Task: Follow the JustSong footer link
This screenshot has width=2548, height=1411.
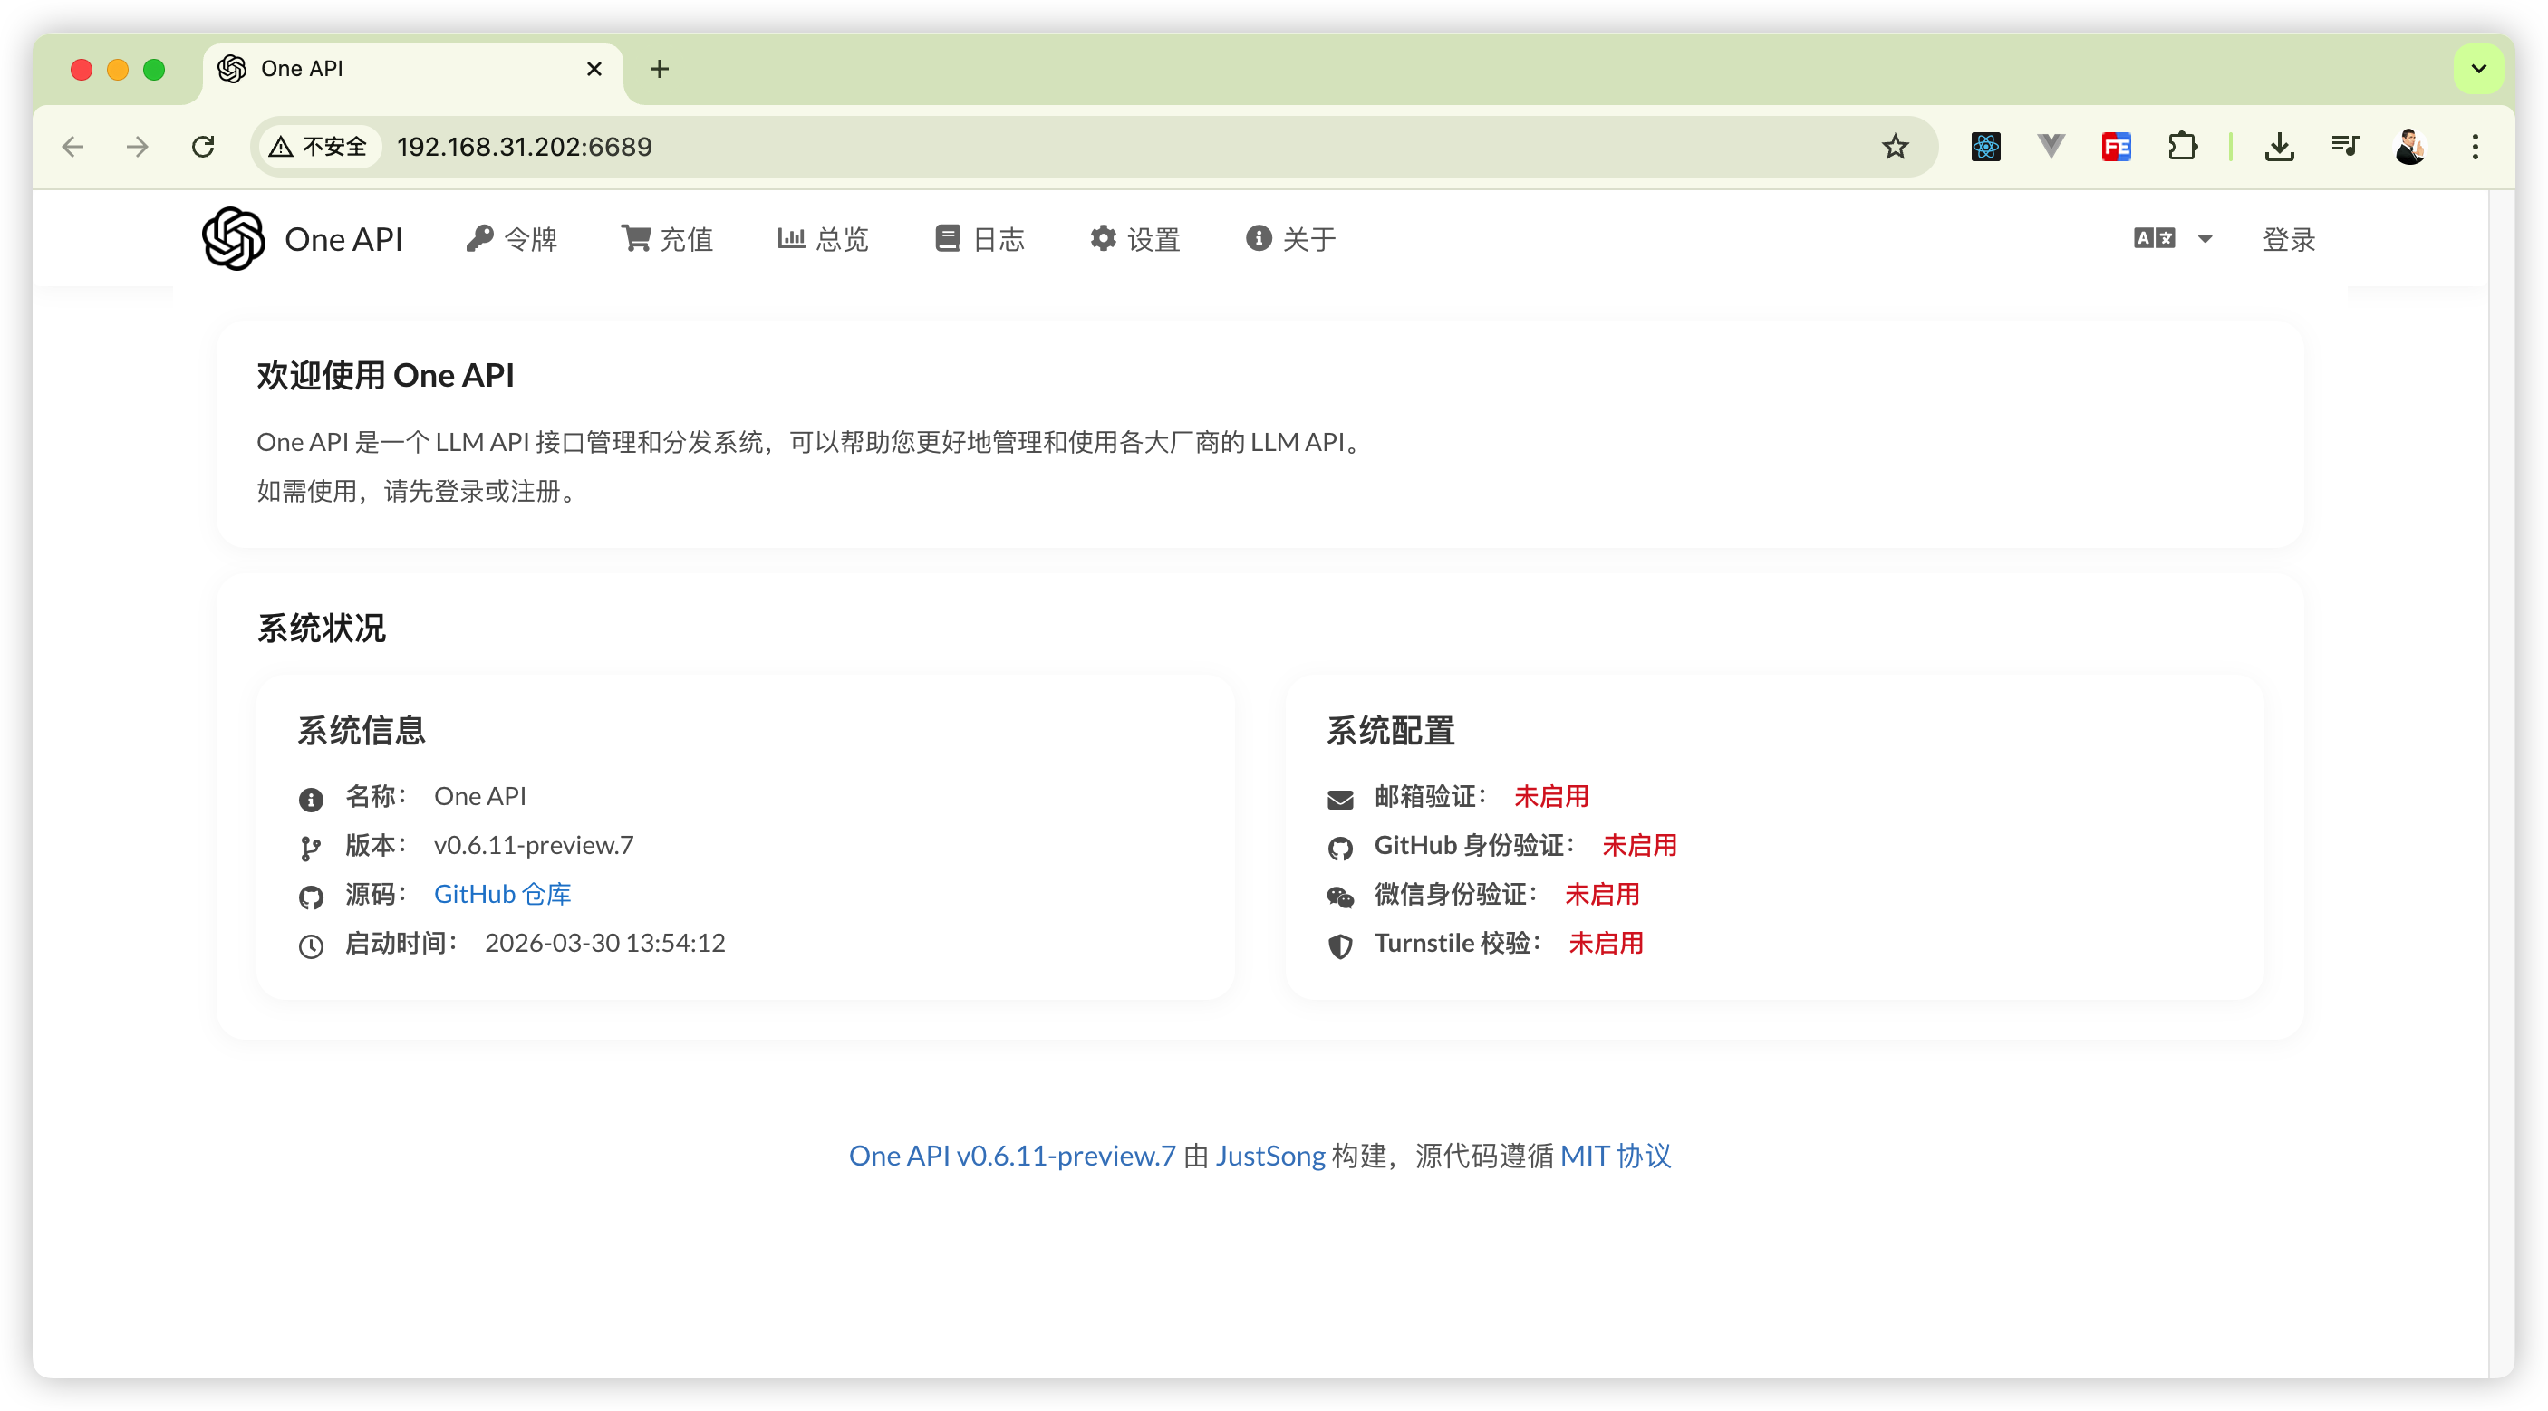Action: coord(1269,1155)
